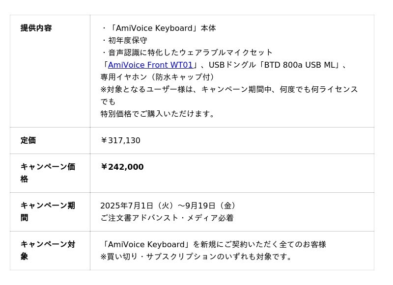
Task: Click the standalone でも line in 提供内容
Action: point(108,102)
